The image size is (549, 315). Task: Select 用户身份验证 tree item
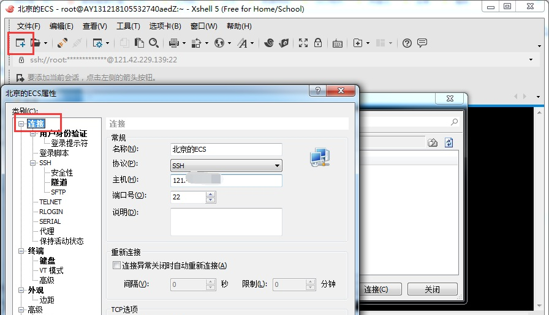(x=63, y=133)
